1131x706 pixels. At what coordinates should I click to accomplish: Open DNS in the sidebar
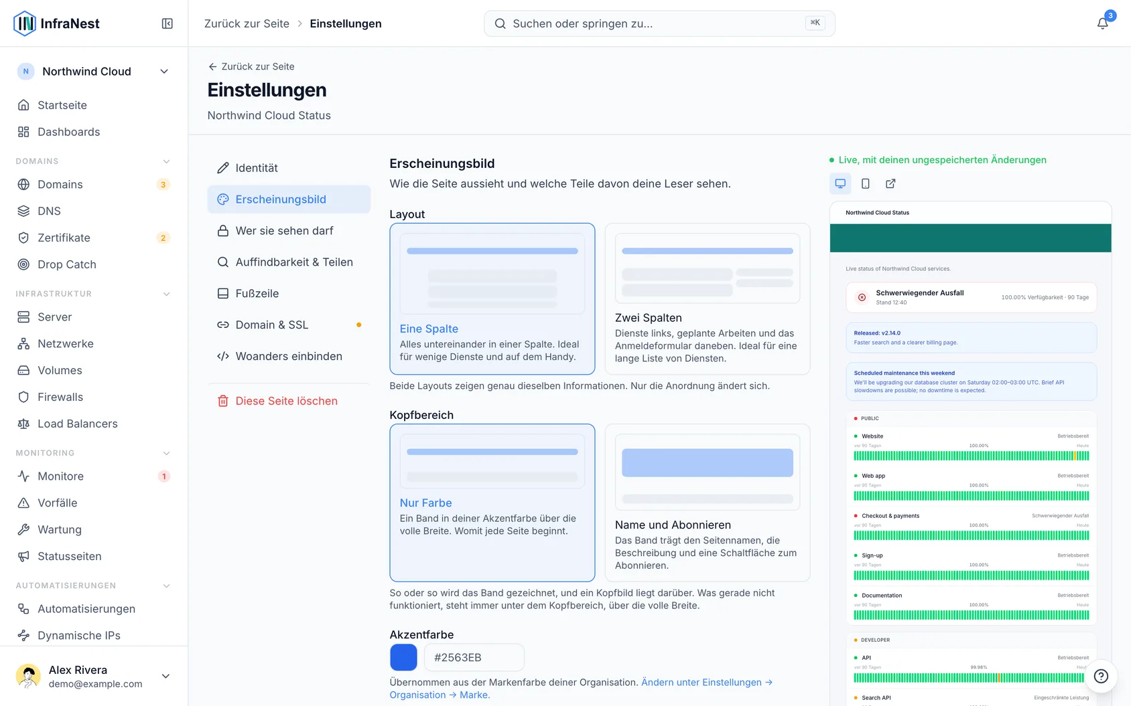94,211
